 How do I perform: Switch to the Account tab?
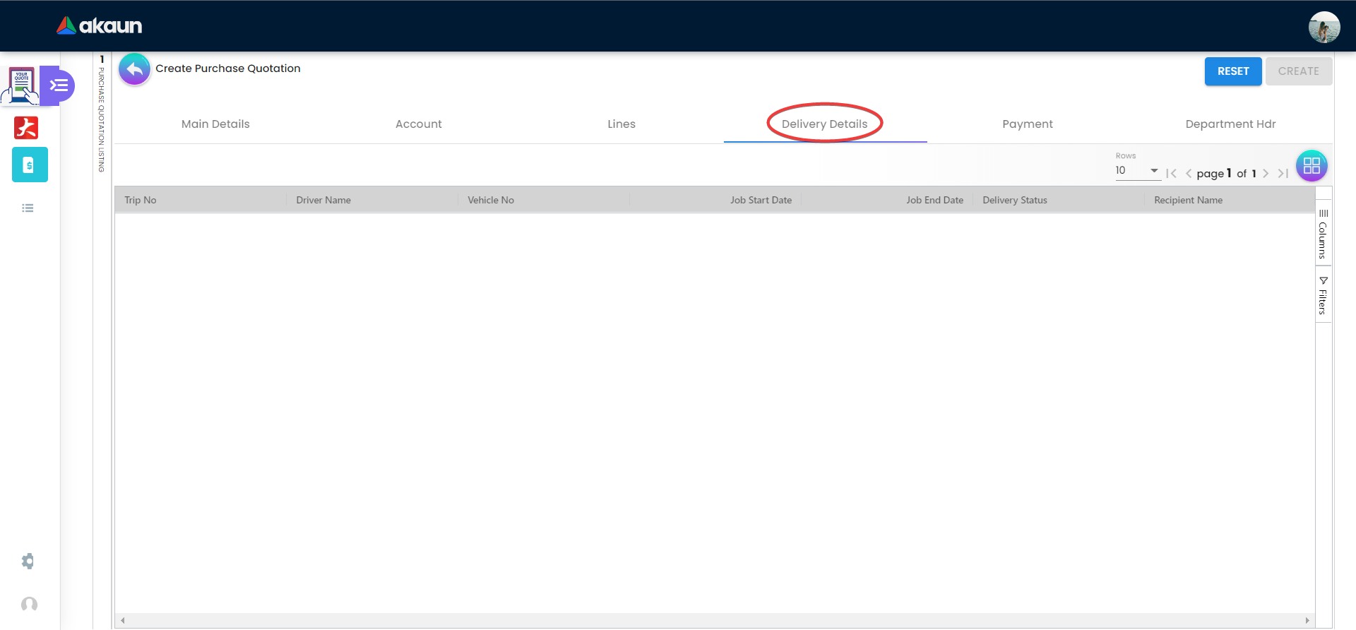(x=419, y=124)
